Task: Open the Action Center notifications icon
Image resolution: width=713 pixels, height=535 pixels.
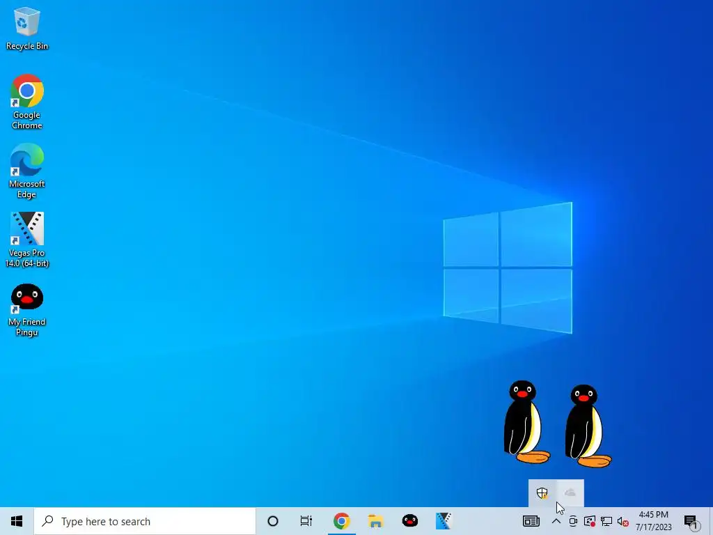Action: pyautogui.click(x=691, y=522)
